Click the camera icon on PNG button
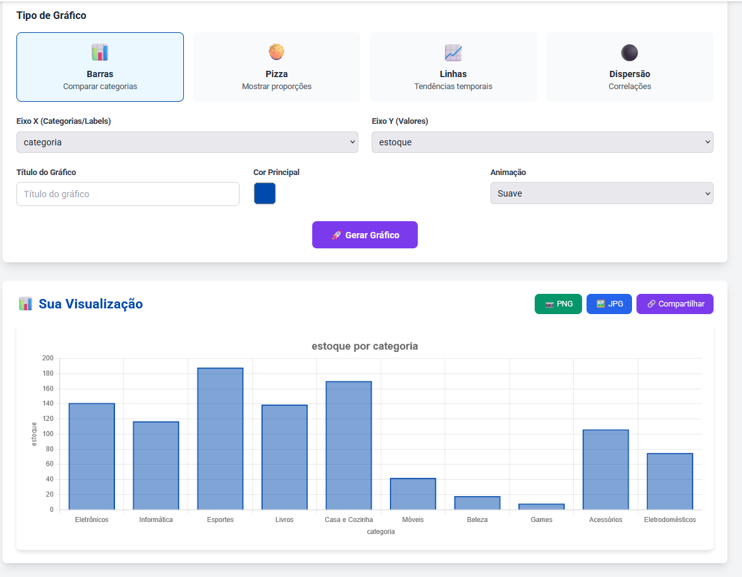 [x=549, y=304]
